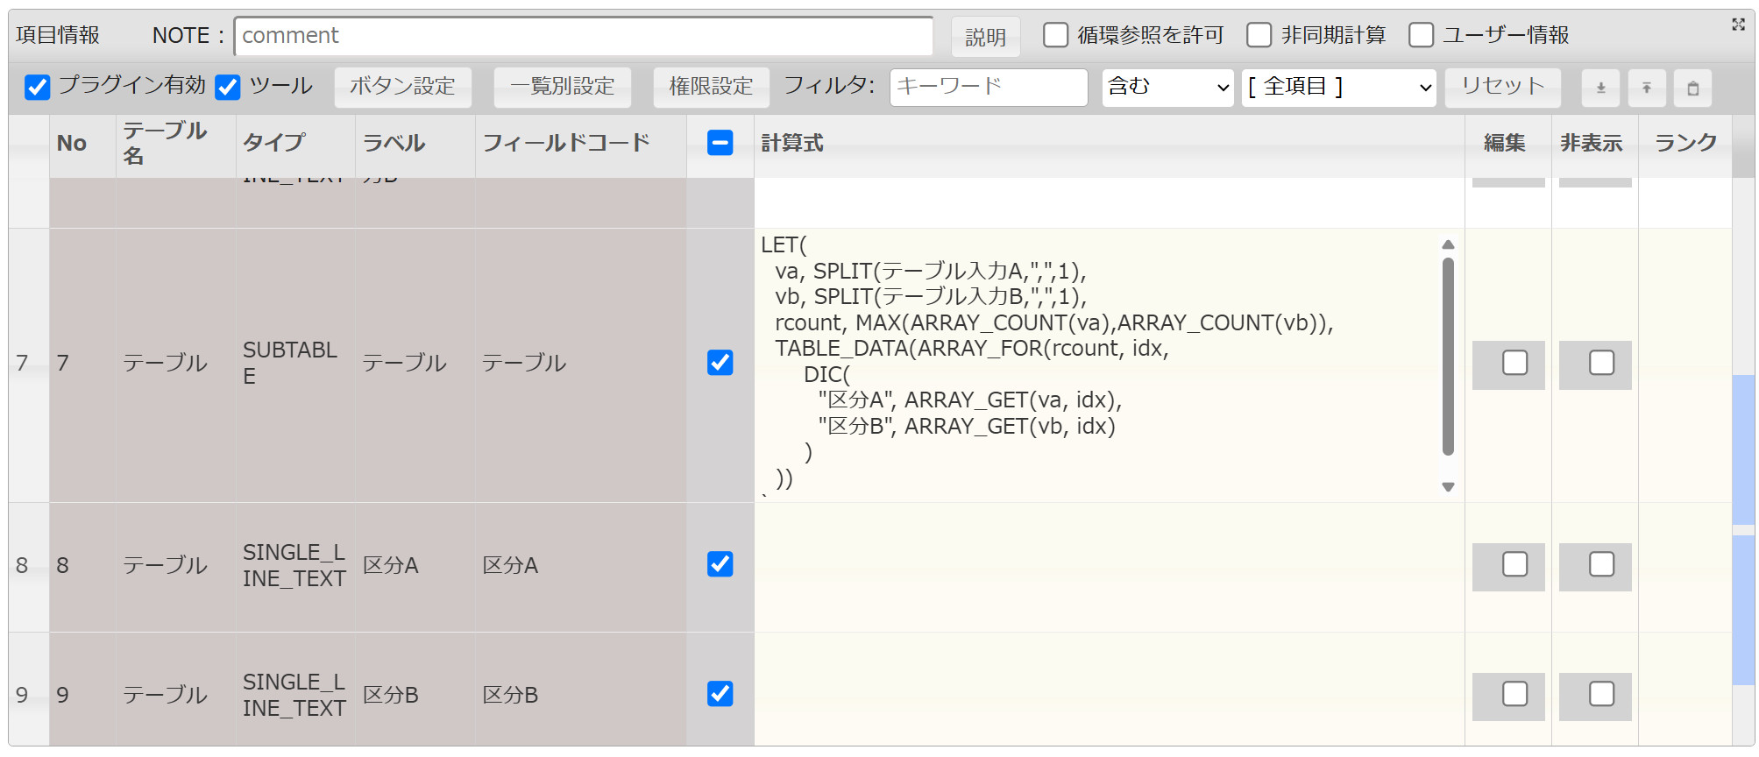Click the フィルタ keyword input field
The image size is (1759, 757).
click(989, 88)
